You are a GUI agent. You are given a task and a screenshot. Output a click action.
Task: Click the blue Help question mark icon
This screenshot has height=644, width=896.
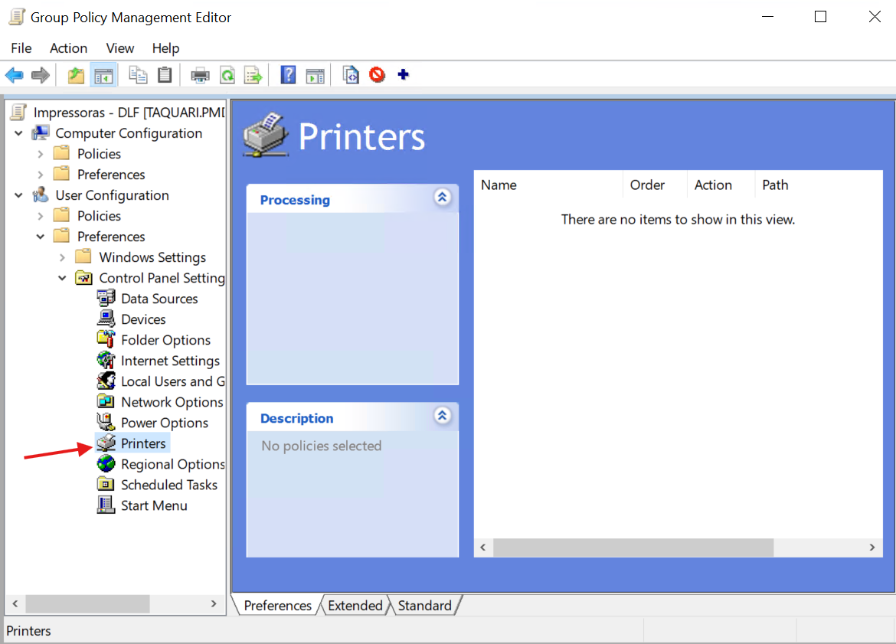pos(288,75)
